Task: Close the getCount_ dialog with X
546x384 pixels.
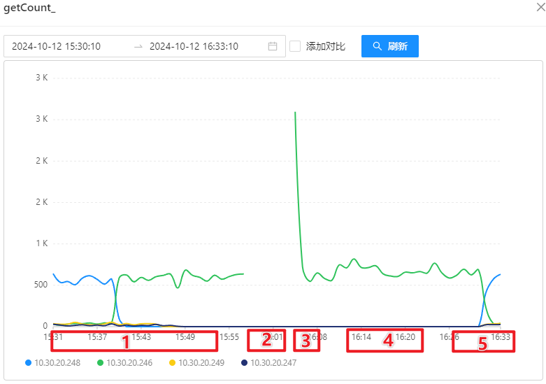Action: pos(538,8)
